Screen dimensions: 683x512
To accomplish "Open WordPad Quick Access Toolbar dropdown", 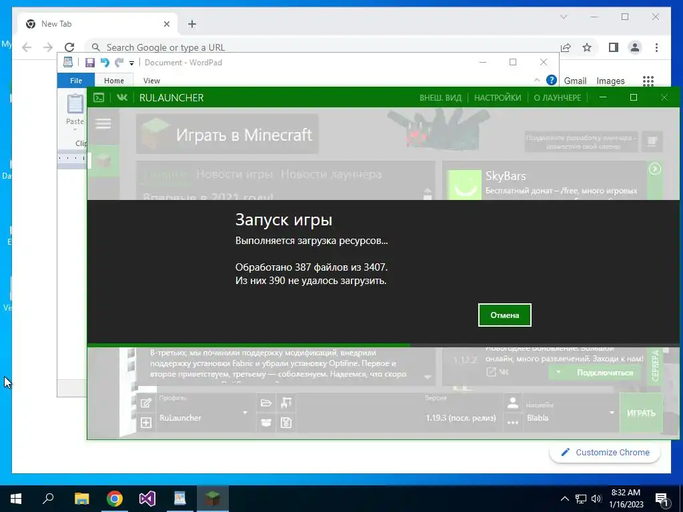I will [131, 63].
